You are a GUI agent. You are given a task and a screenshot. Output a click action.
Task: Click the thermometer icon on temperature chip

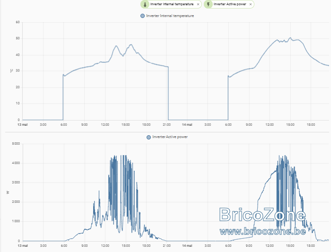coord(145,4)
